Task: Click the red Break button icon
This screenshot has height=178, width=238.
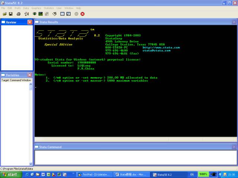Action: [x=83, y=14]
